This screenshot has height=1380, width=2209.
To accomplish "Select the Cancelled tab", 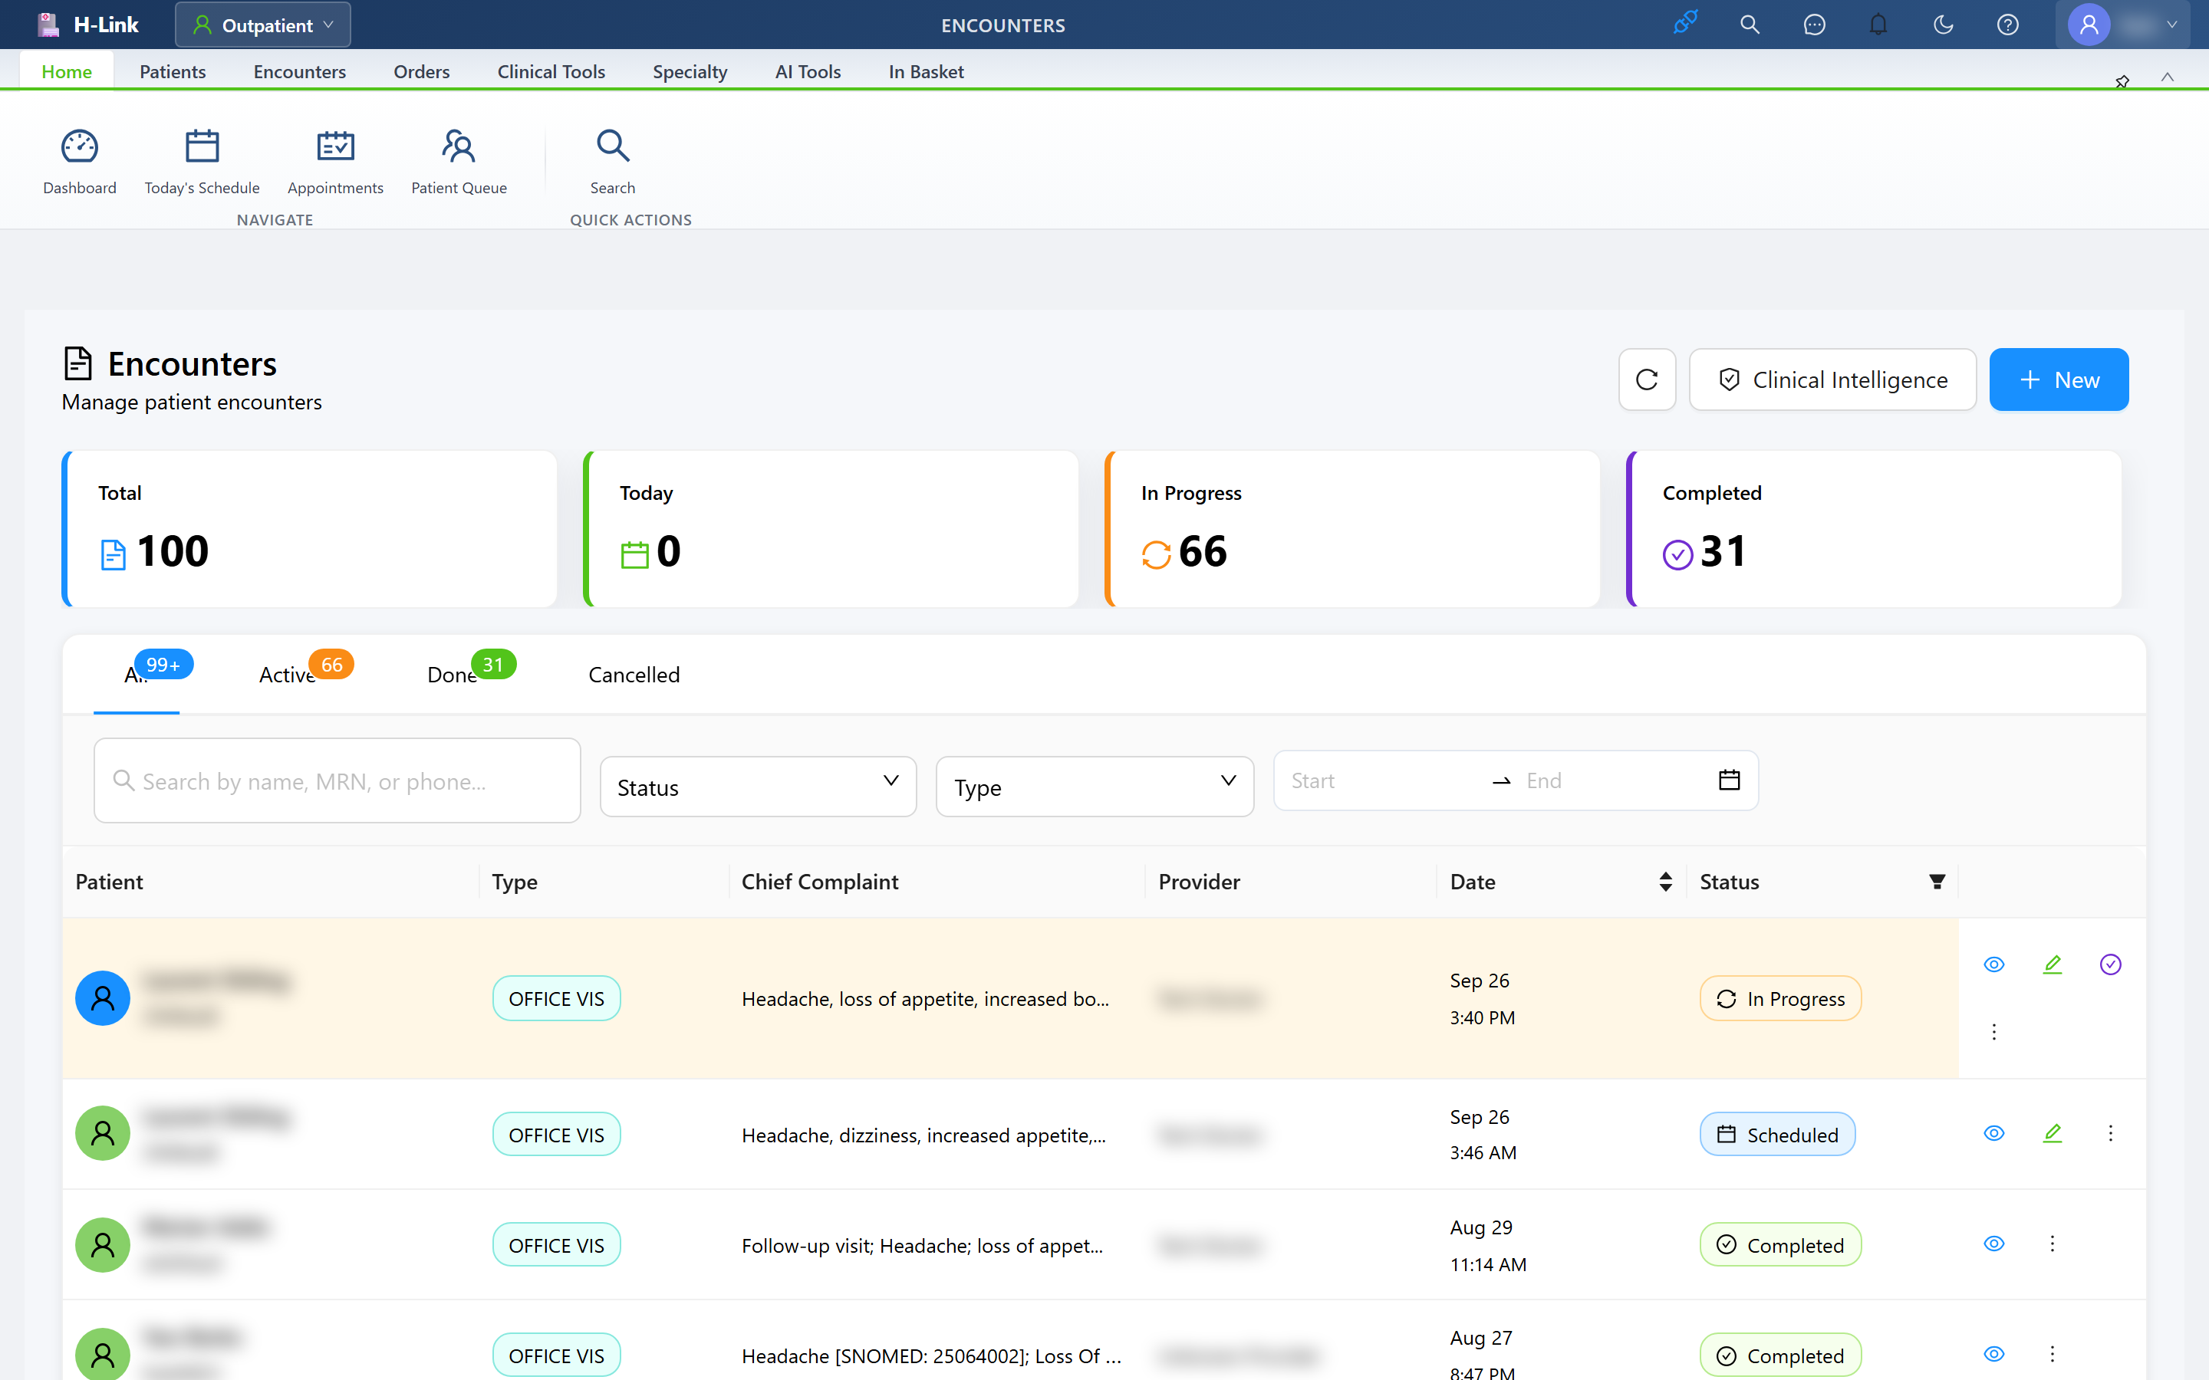I will tap(634, 675).
